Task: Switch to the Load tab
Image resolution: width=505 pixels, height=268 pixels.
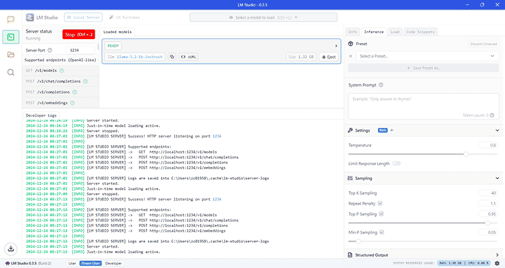Action: point(395,32)
